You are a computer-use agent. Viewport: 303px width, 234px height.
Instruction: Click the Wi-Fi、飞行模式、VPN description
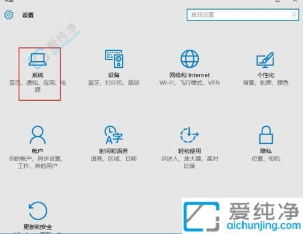click(190, 82)
